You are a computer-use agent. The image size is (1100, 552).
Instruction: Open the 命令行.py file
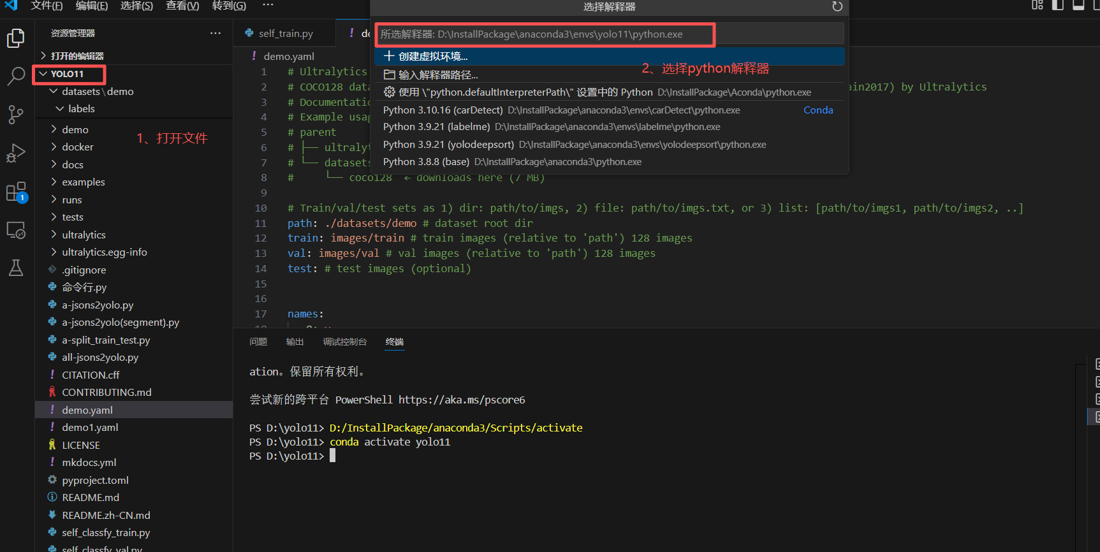[134, 287]
